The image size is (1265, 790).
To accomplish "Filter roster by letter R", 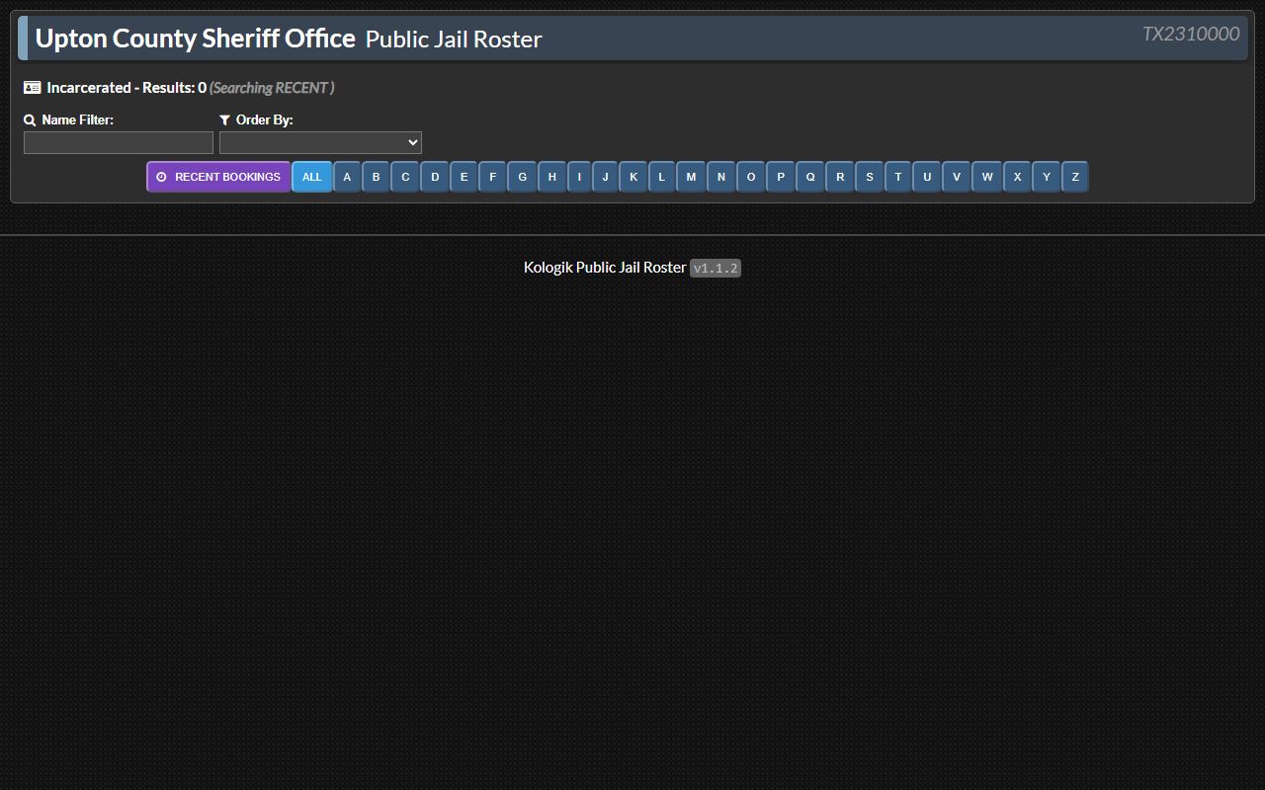I will pyautogui.click(x=840, y=177).
